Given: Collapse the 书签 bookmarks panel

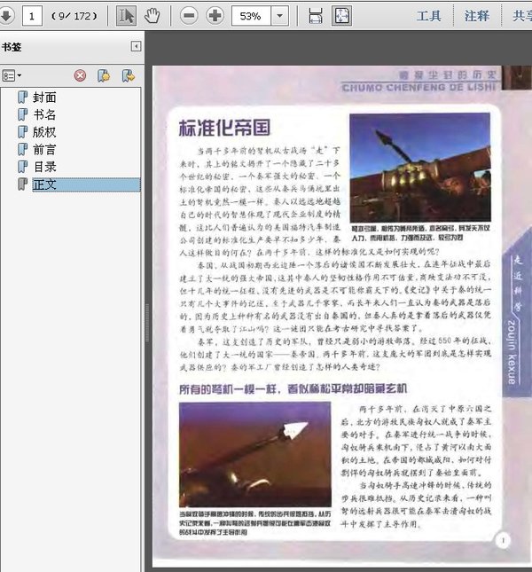Looking at the screenshot, I should click(x=136, y=46).
